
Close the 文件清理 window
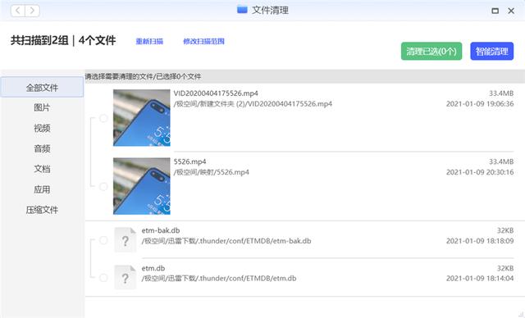coord(511,11)
